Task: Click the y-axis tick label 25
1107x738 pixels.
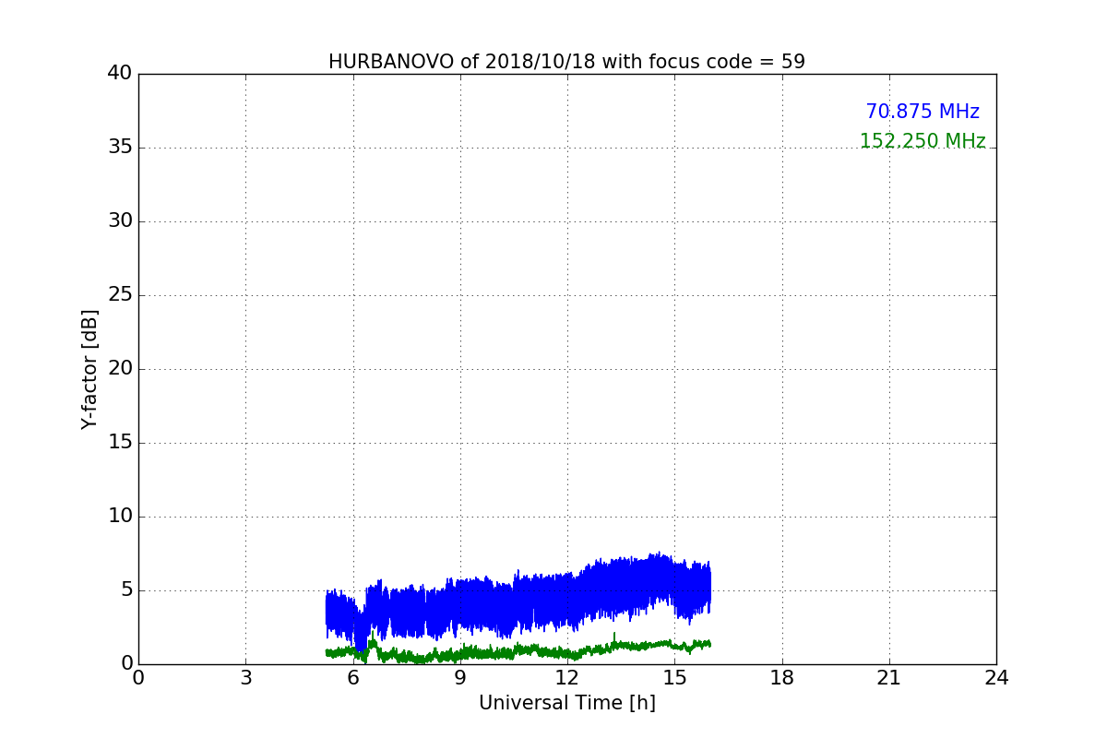Action: (x=120, y=295)
